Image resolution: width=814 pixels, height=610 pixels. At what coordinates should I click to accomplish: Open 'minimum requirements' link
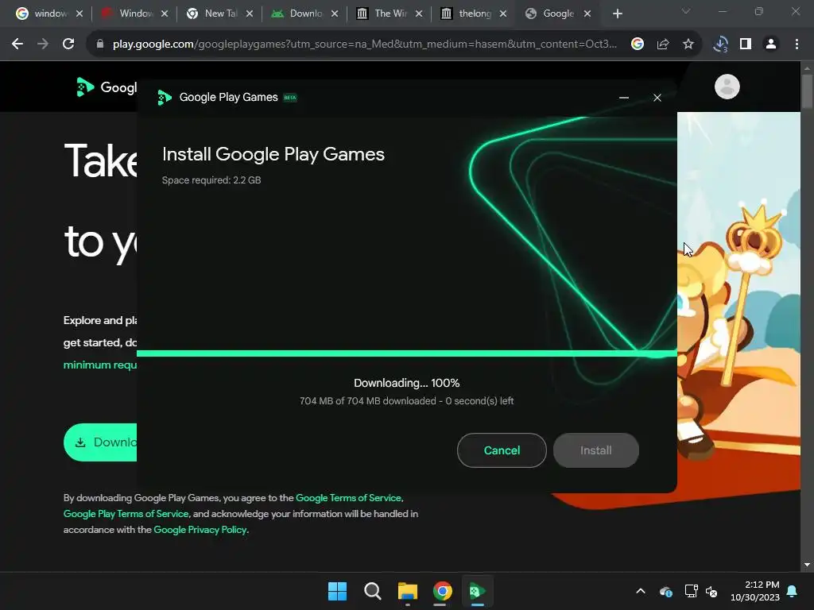(x=100, y=365)
